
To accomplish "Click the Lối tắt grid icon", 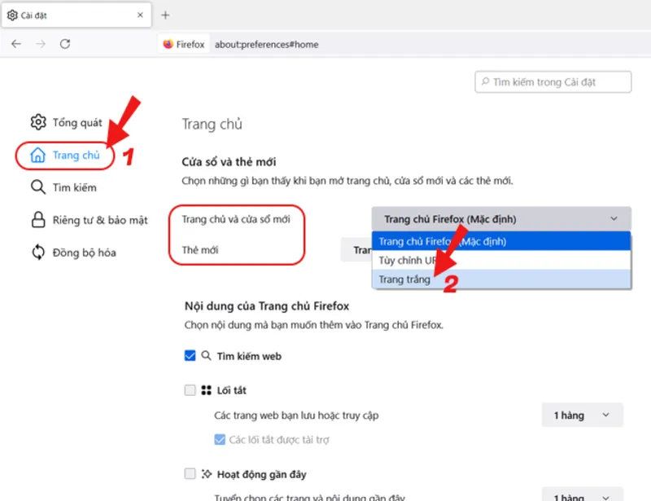I will tap(207, 390).
